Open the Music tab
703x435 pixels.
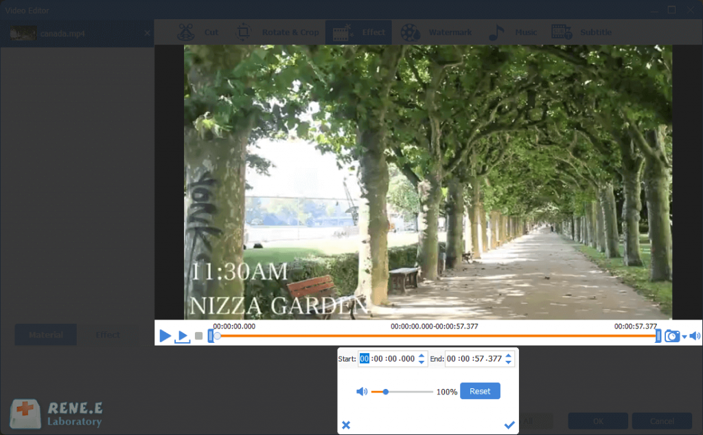point(513,32)
